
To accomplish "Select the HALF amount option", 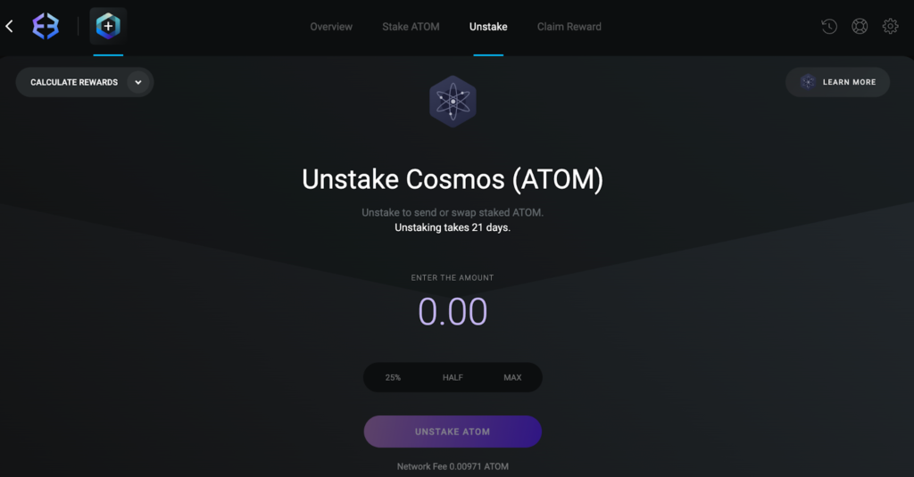I will pyautogui.click(x=453, y=377).
